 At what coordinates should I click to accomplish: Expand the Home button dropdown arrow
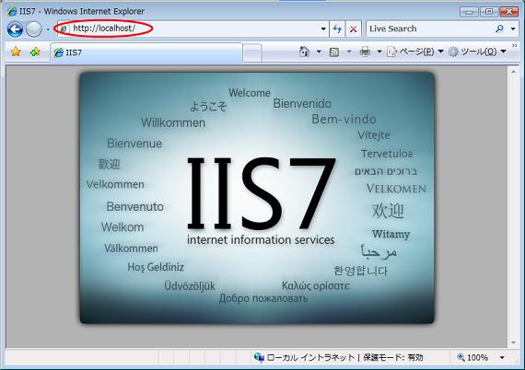coord(319,52)
